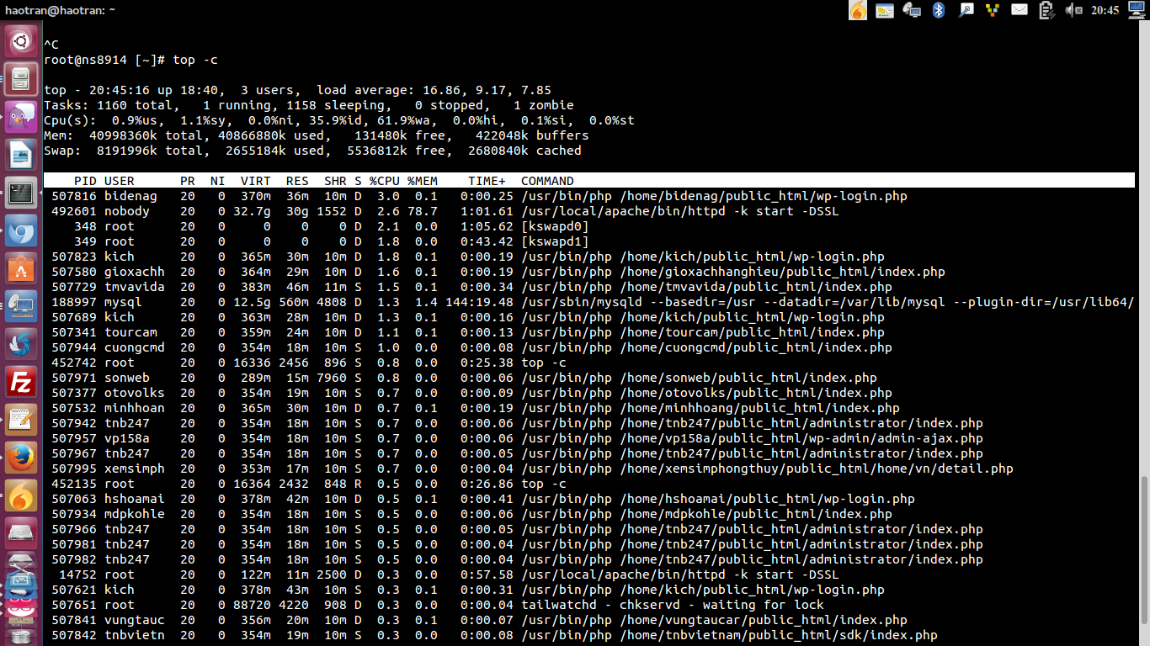Launch FileZilla from the launcher
Image resolution: width=1150 pixels, height=646 pixels.
(21, 382)
